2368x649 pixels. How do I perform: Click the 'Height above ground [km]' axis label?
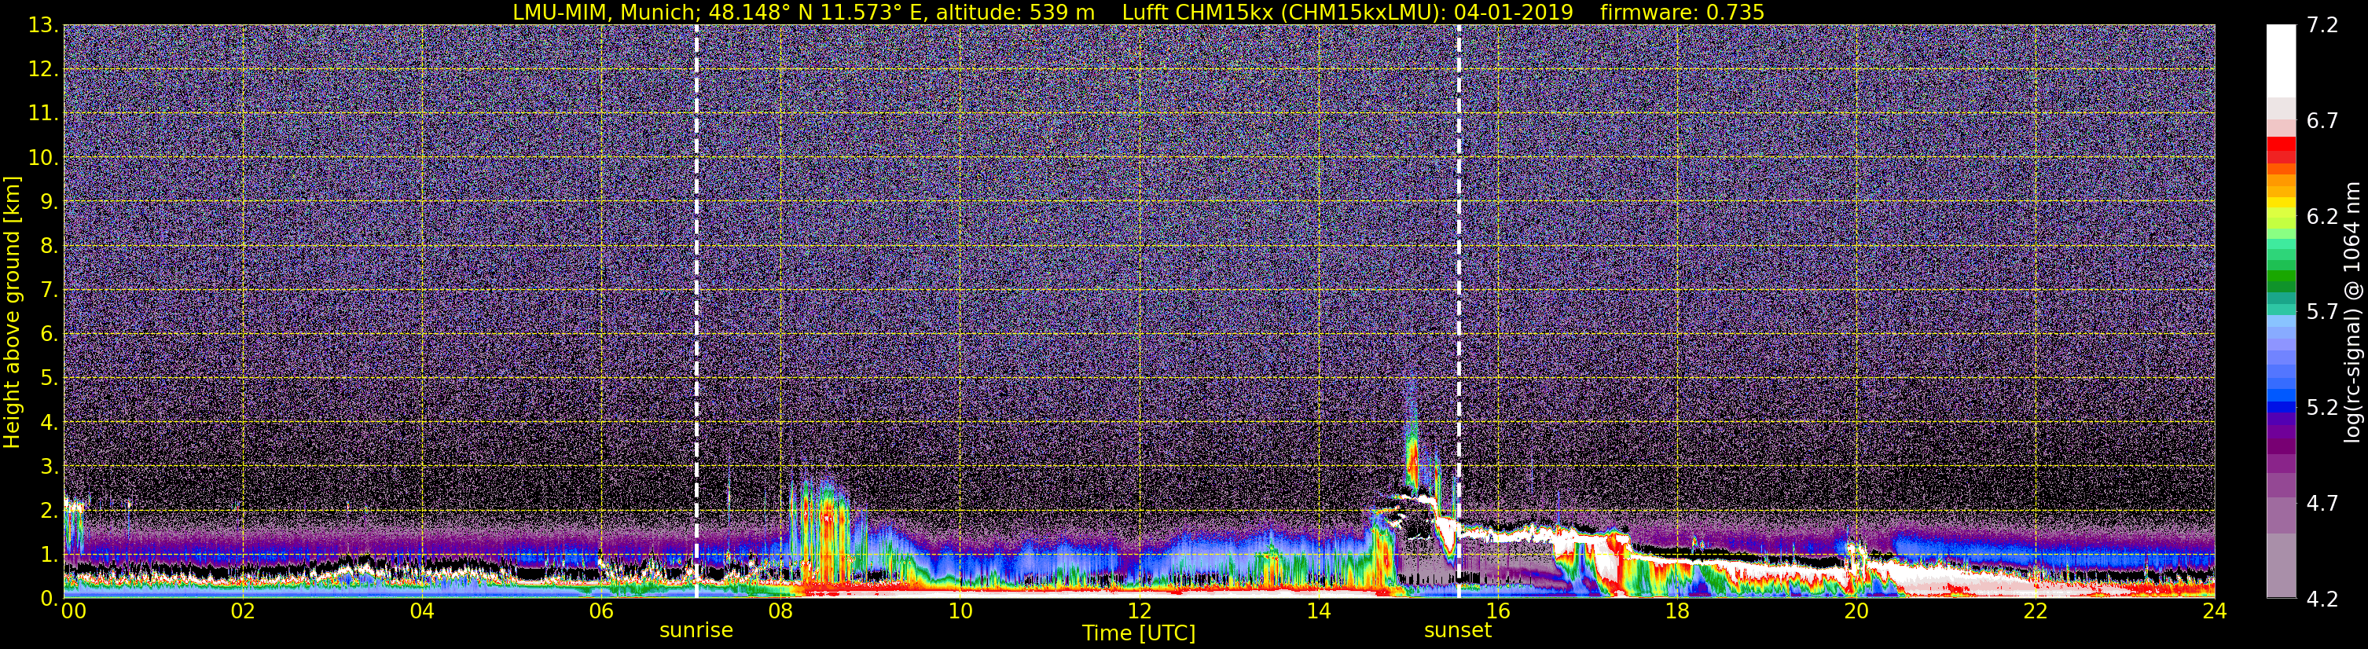[12, 312]
